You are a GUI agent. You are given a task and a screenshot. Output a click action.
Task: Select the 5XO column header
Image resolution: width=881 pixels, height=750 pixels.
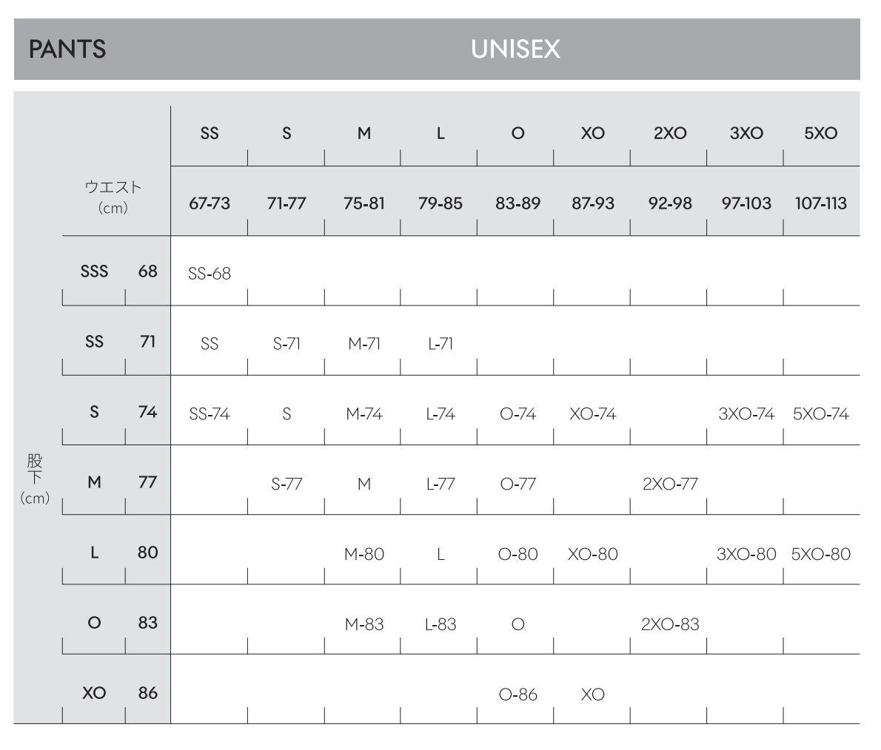coord(820,134)
